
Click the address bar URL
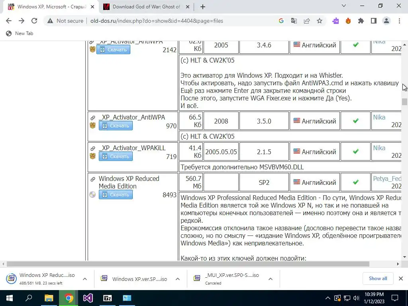pyautogui.click(x=157, y=21)
